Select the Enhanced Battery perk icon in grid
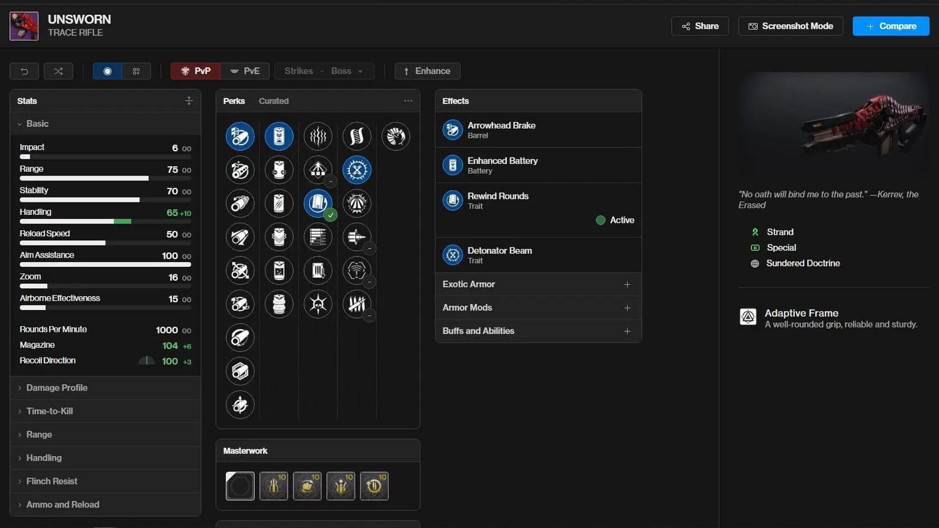 pos(279,136)
